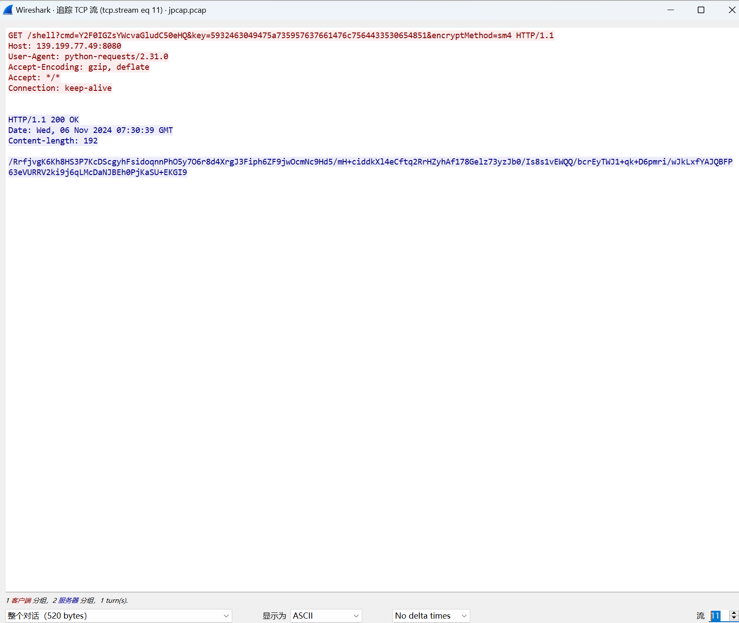Click the Date: Wed, 06 Nov 2024 line
Image resolution: width=739 pixels, height=623 pixels.
pos(90,130)
